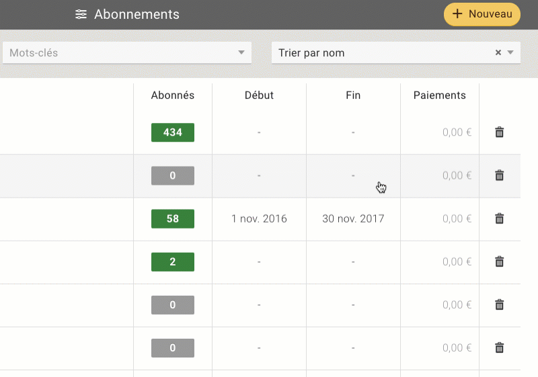Open the green 434 subscribers badge
The height and width of the screenshot is (377, 538).
click(173, 132)
